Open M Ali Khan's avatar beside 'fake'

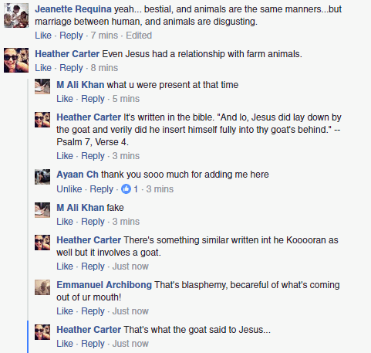click(x=42, y=210)
